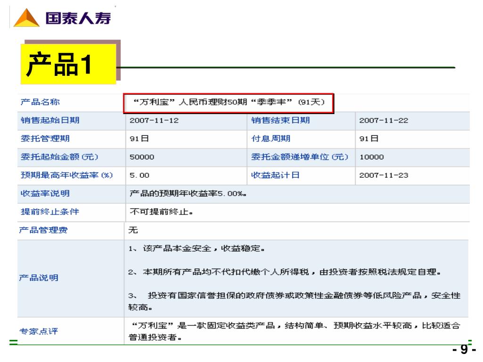Image resolution: width=483 pixels, height=362 pixels.
Task: Click the 销售结束日期 label
Action: (x=280, y=120)
